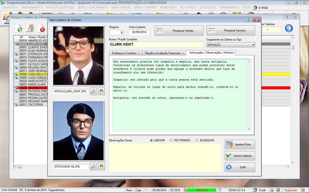Click help button on Tela Cadastro de Clientes
Image resolution: width=309 pixels, height=193 pixels.
(249, 20)
